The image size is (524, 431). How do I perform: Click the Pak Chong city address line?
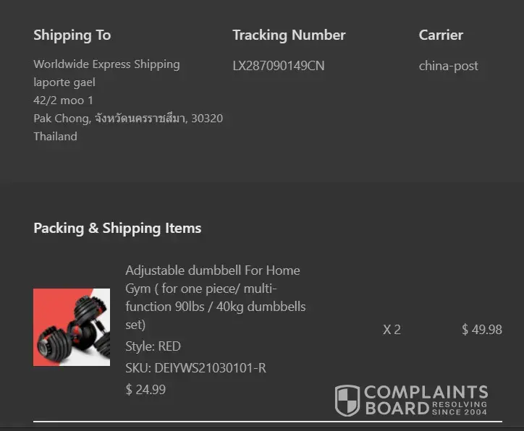tap(128, 119)
